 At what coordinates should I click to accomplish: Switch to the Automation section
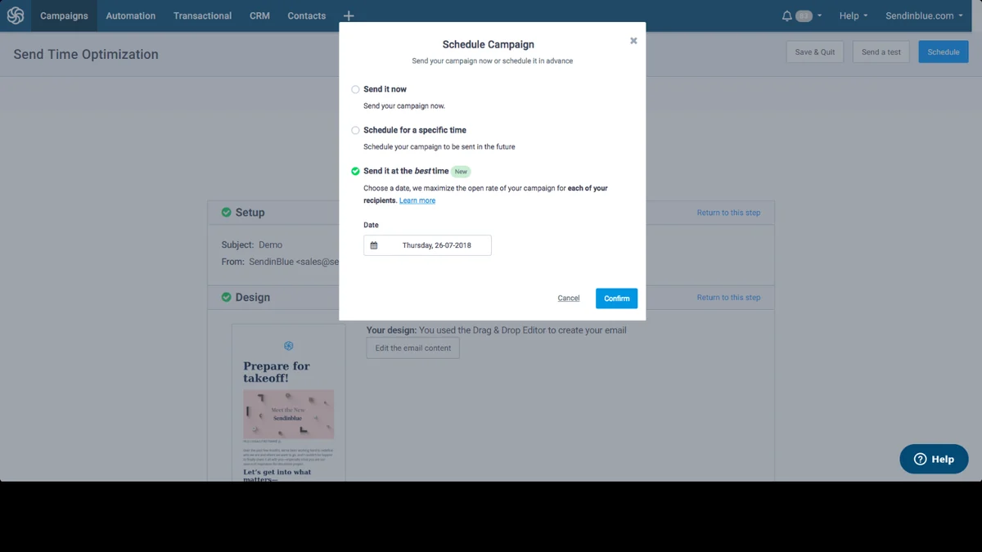[x=130, y=15]
